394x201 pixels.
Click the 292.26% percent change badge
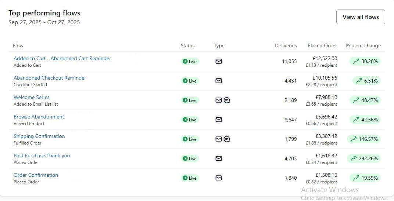(364, 158)
